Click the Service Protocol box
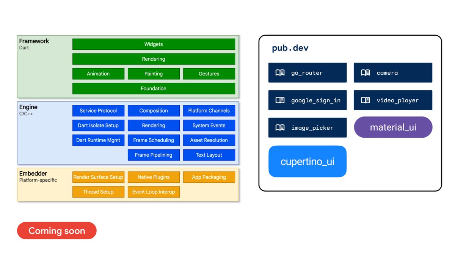Image resolution: width=455 pixels, height=256 pixels. tap(98, 111)
